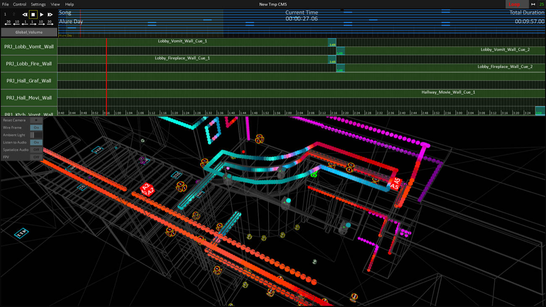Click the rewind transport button
This screenshot has height=307, width=546.
pos(25,14)
